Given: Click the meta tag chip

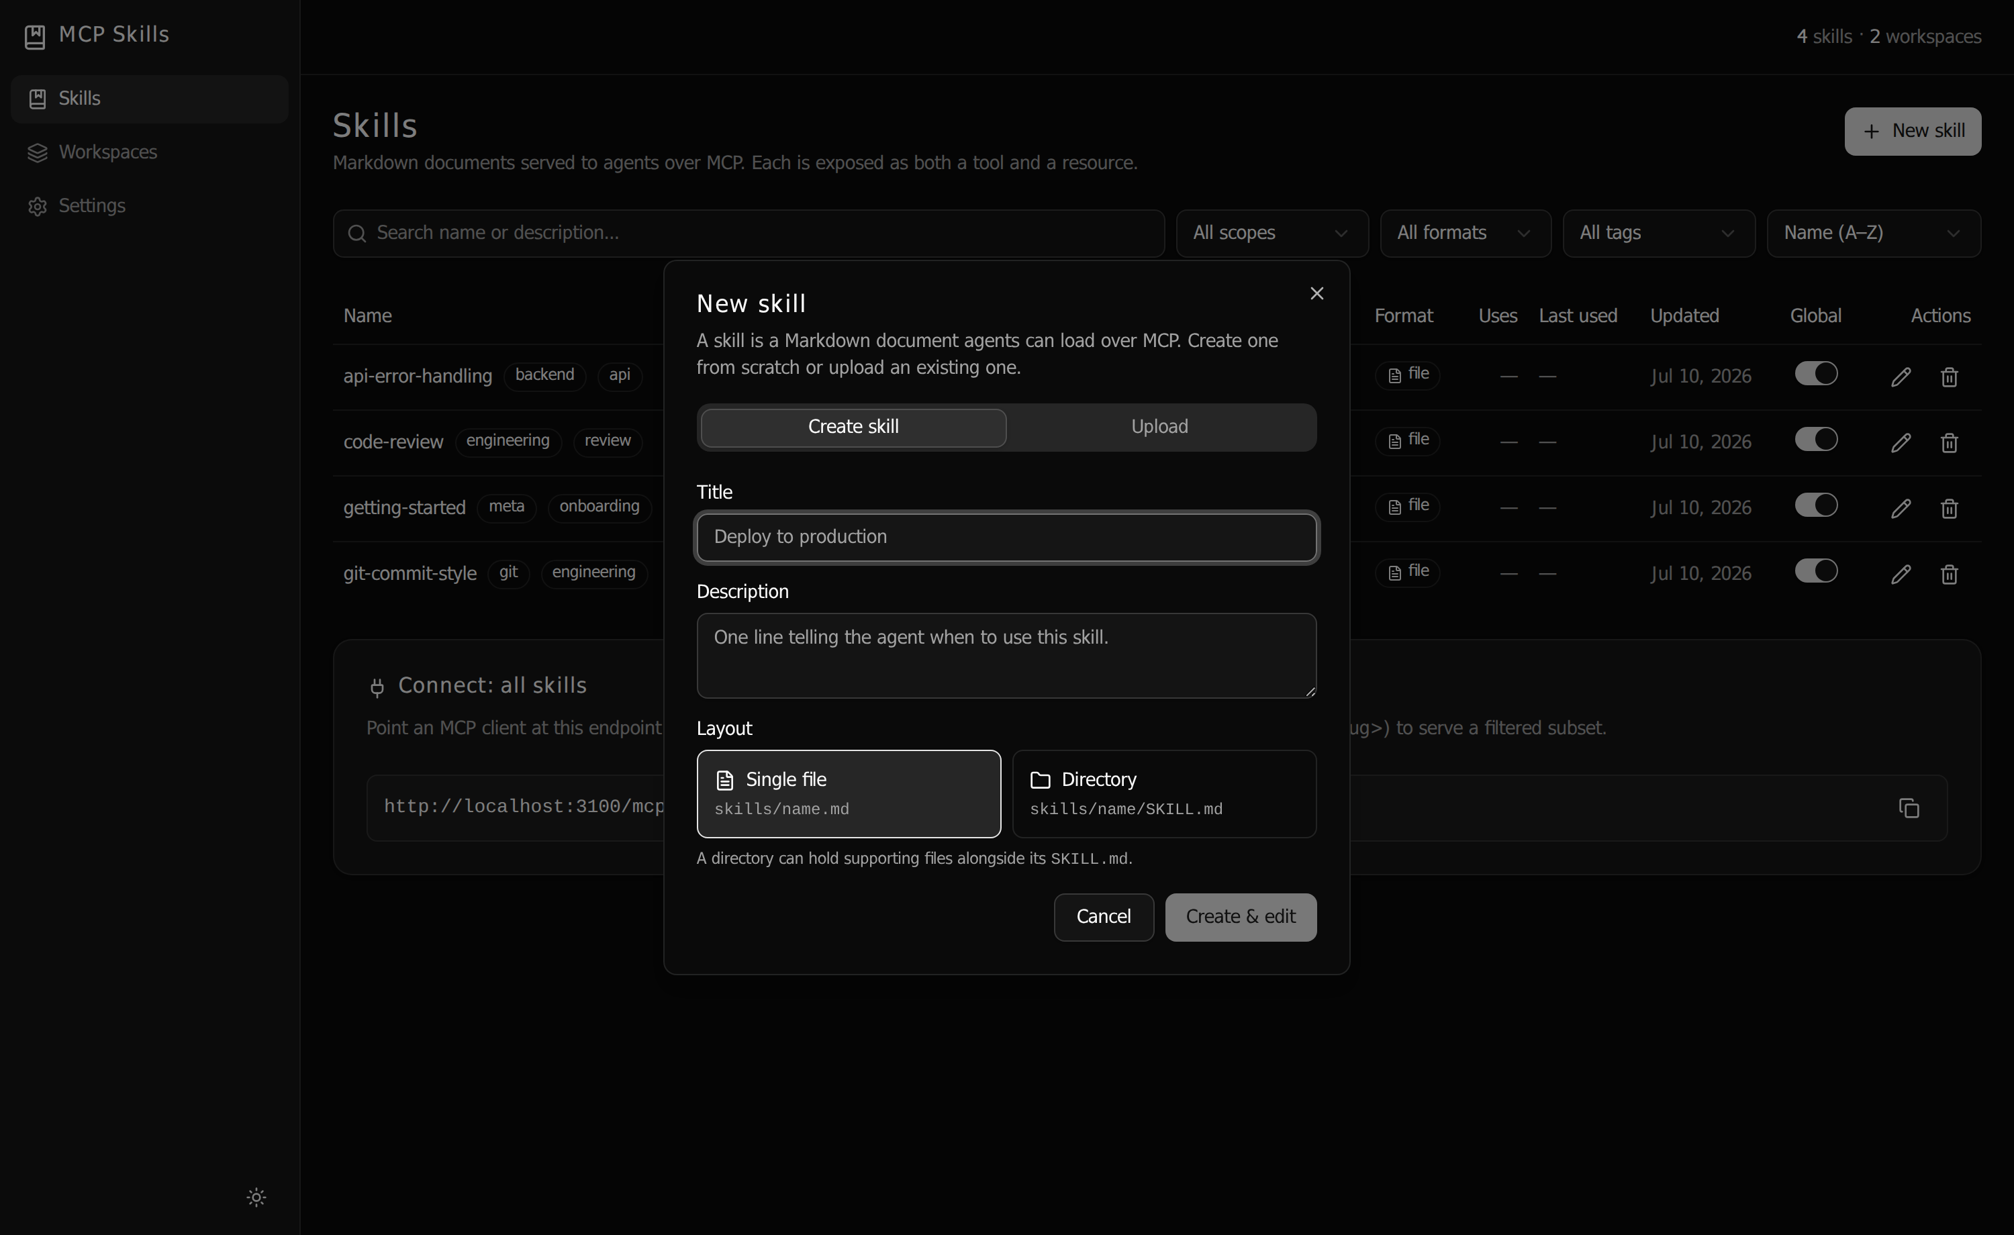Looking at the screenshot, I should tap(507, 507).
